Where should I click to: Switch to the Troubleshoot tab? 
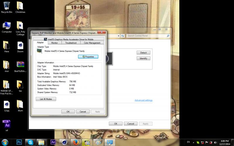(71, 43)
